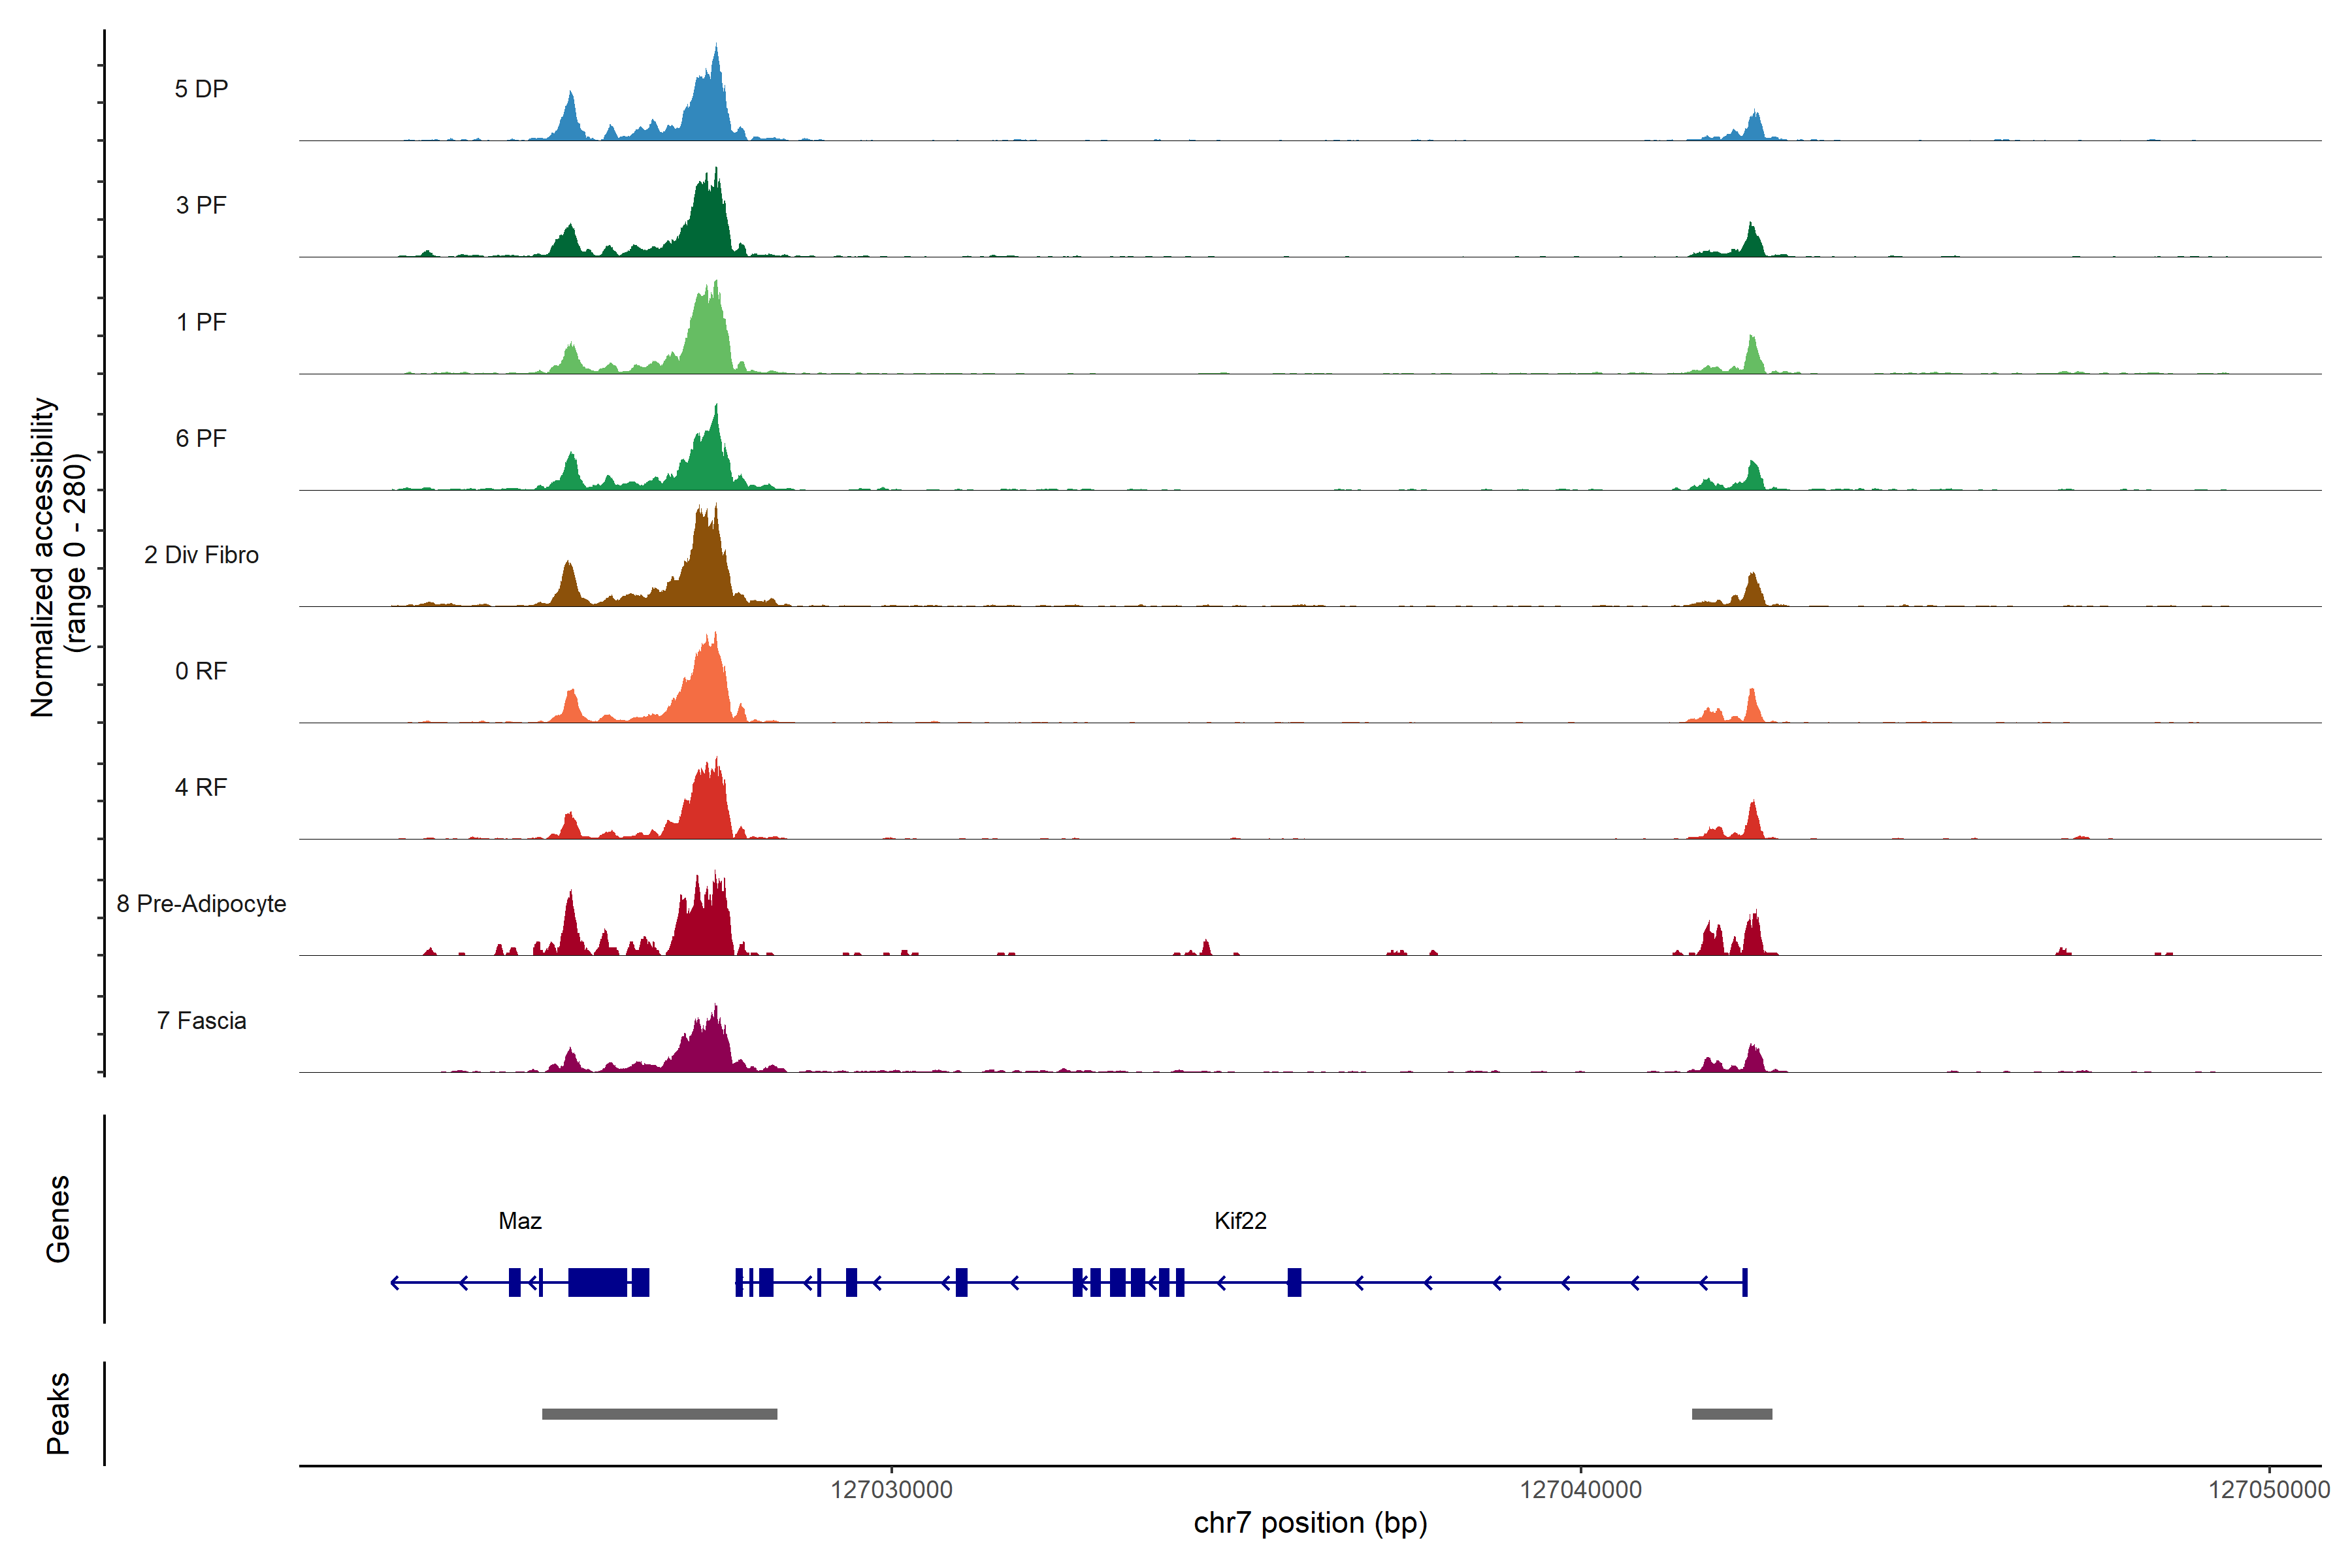This screenshot has height=1568, width=2352.
Task: Click the Peaks panel label
Action: click(58, 1413)
